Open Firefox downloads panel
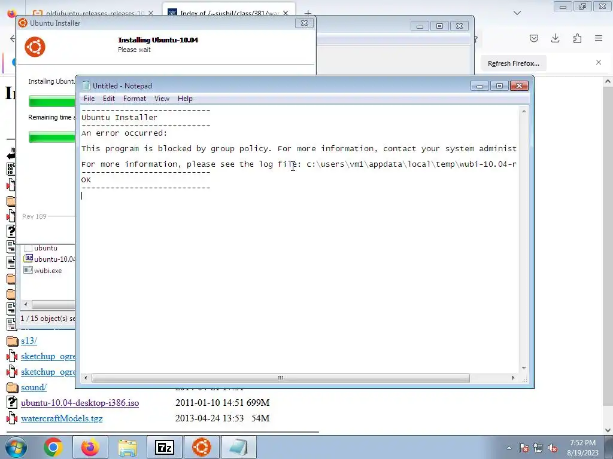Viewport: 613px width, 459px height. point(555,38)
